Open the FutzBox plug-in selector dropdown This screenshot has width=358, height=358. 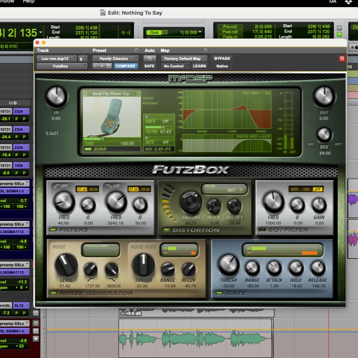62,66
